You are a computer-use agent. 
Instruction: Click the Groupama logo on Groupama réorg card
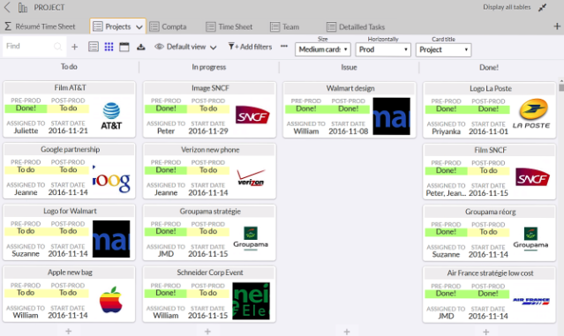pos(530,239)
